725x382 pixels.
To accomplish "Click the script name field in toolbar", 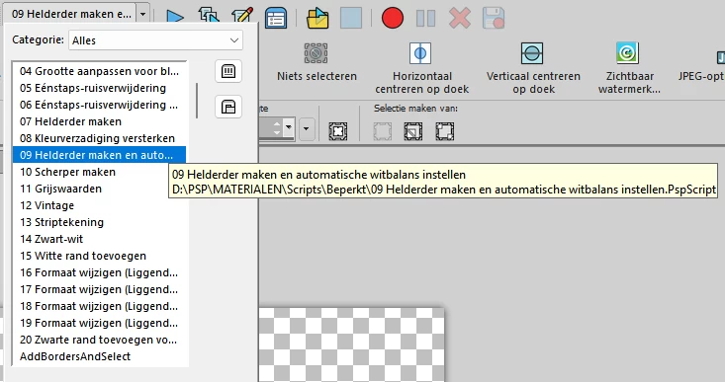I will pyautogui.click(x=71, y=14).
